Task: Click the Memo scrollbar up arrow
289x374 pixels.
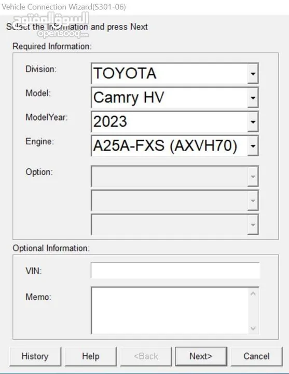Action: point(253,293)
